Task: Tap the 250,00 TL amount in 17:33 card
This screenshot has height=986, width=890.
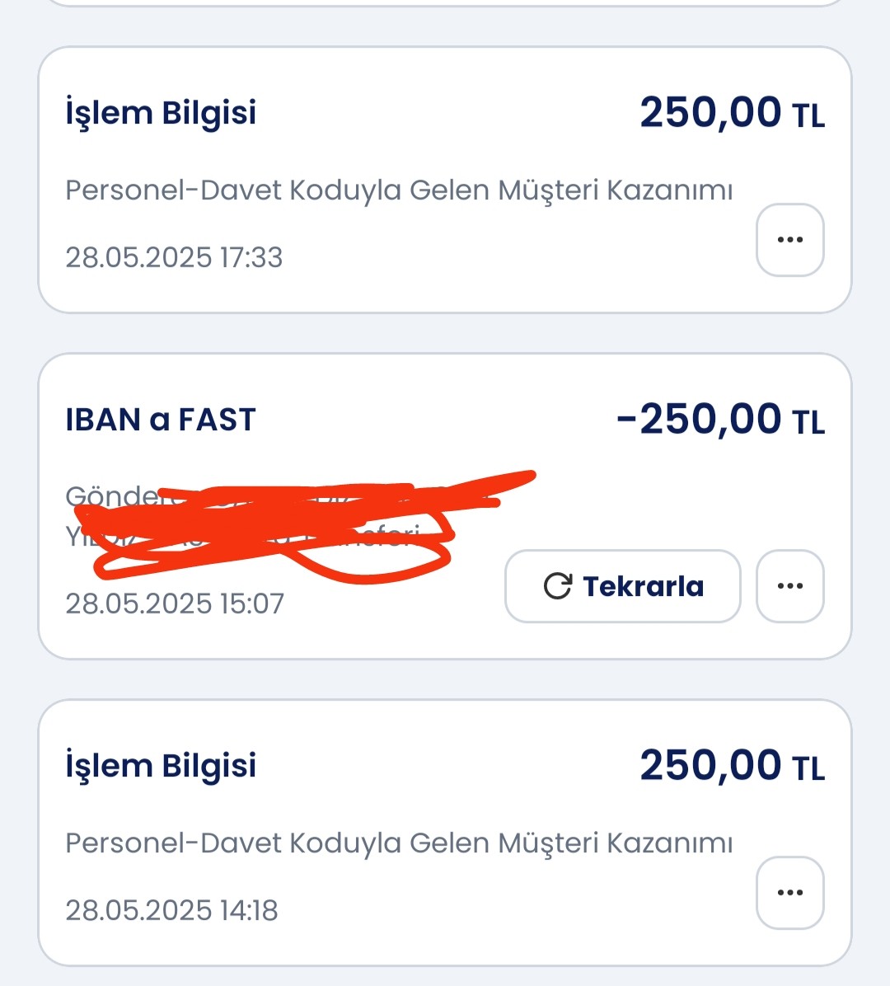Action: [733, 113]
